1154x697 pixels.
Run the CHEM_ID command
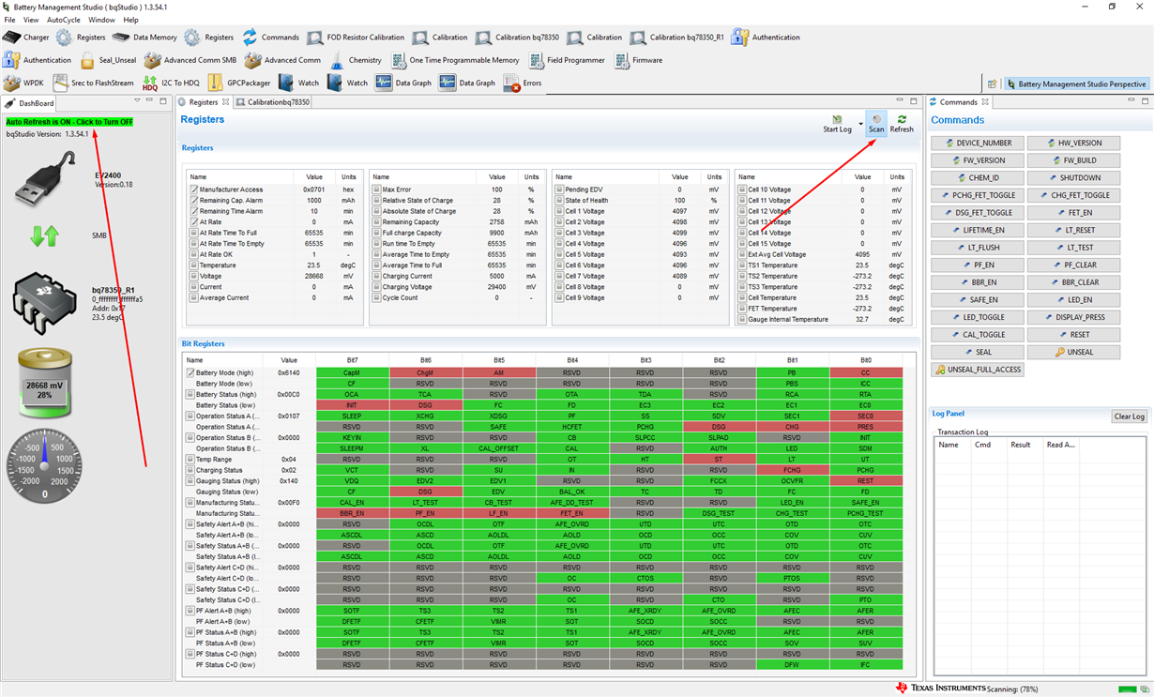pyautogui.click(x=979, y=177)
